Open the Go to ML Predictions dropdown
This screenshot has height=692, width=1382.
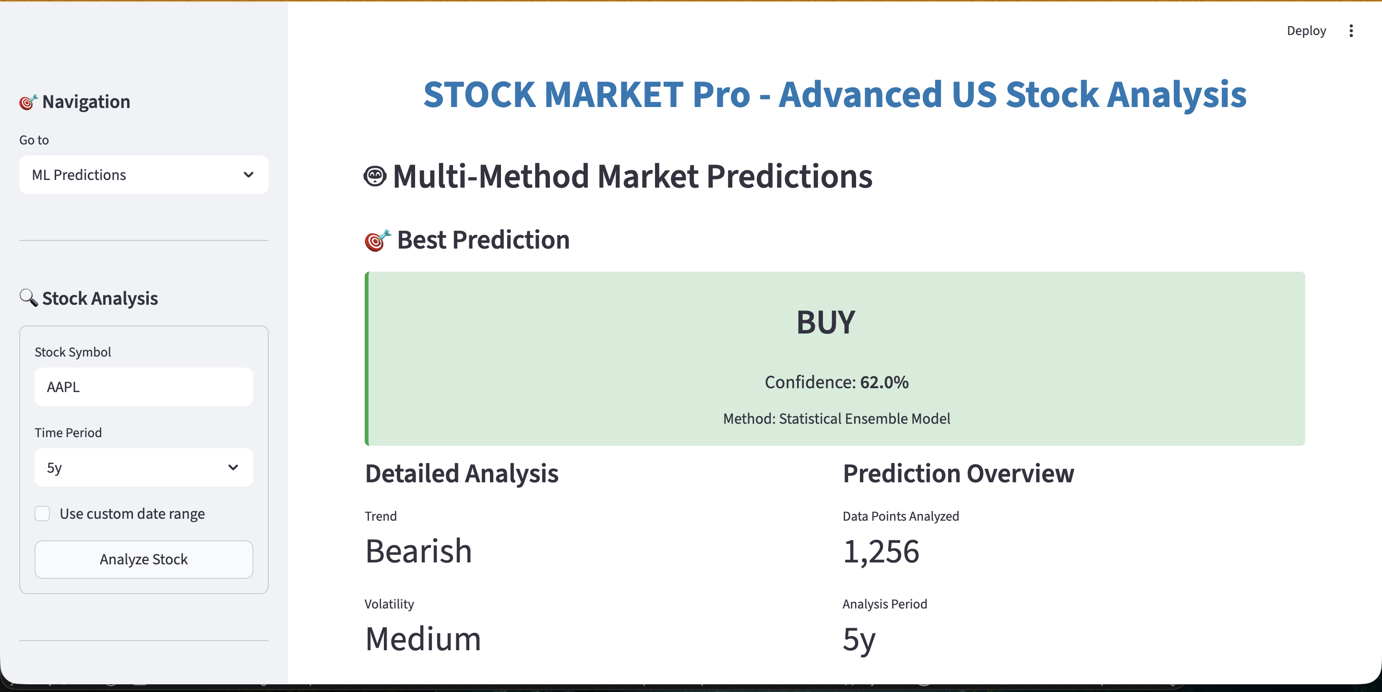(143, 175)
